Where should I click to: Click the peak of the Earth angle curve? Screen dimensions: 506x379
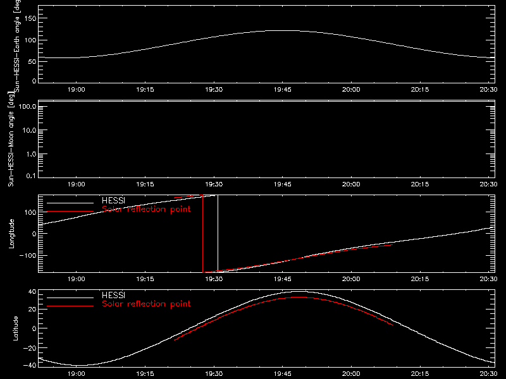tap(282, 31)
